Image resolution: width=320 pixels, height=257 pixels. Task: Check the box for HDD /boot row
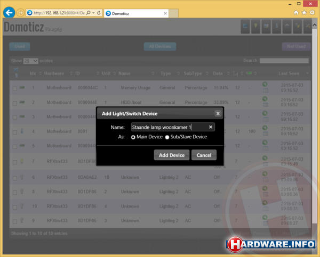(15, 103)
